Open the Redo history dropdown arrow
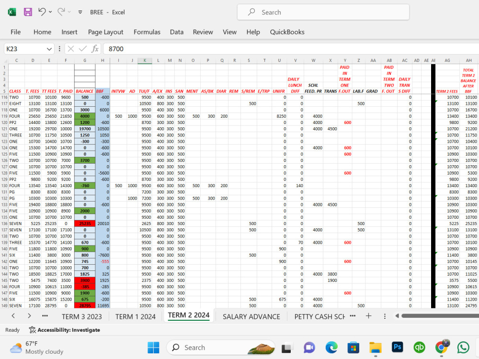 click(69, 12)
